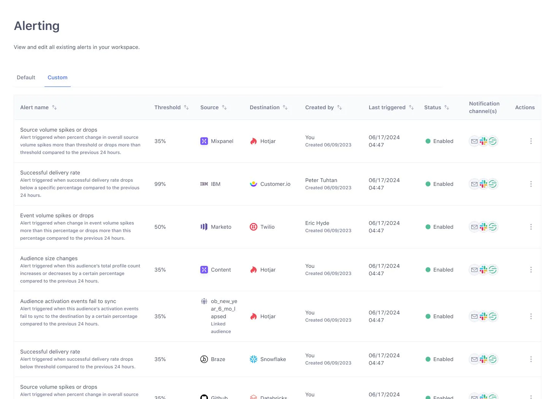Select the Github source icon in the bottom row

(204, 397)
